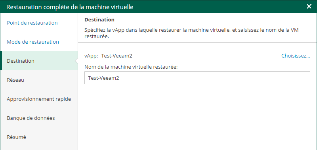Viewport: 317px width, 150px height.
Task: Click the vApp: label
Action: 91,56
